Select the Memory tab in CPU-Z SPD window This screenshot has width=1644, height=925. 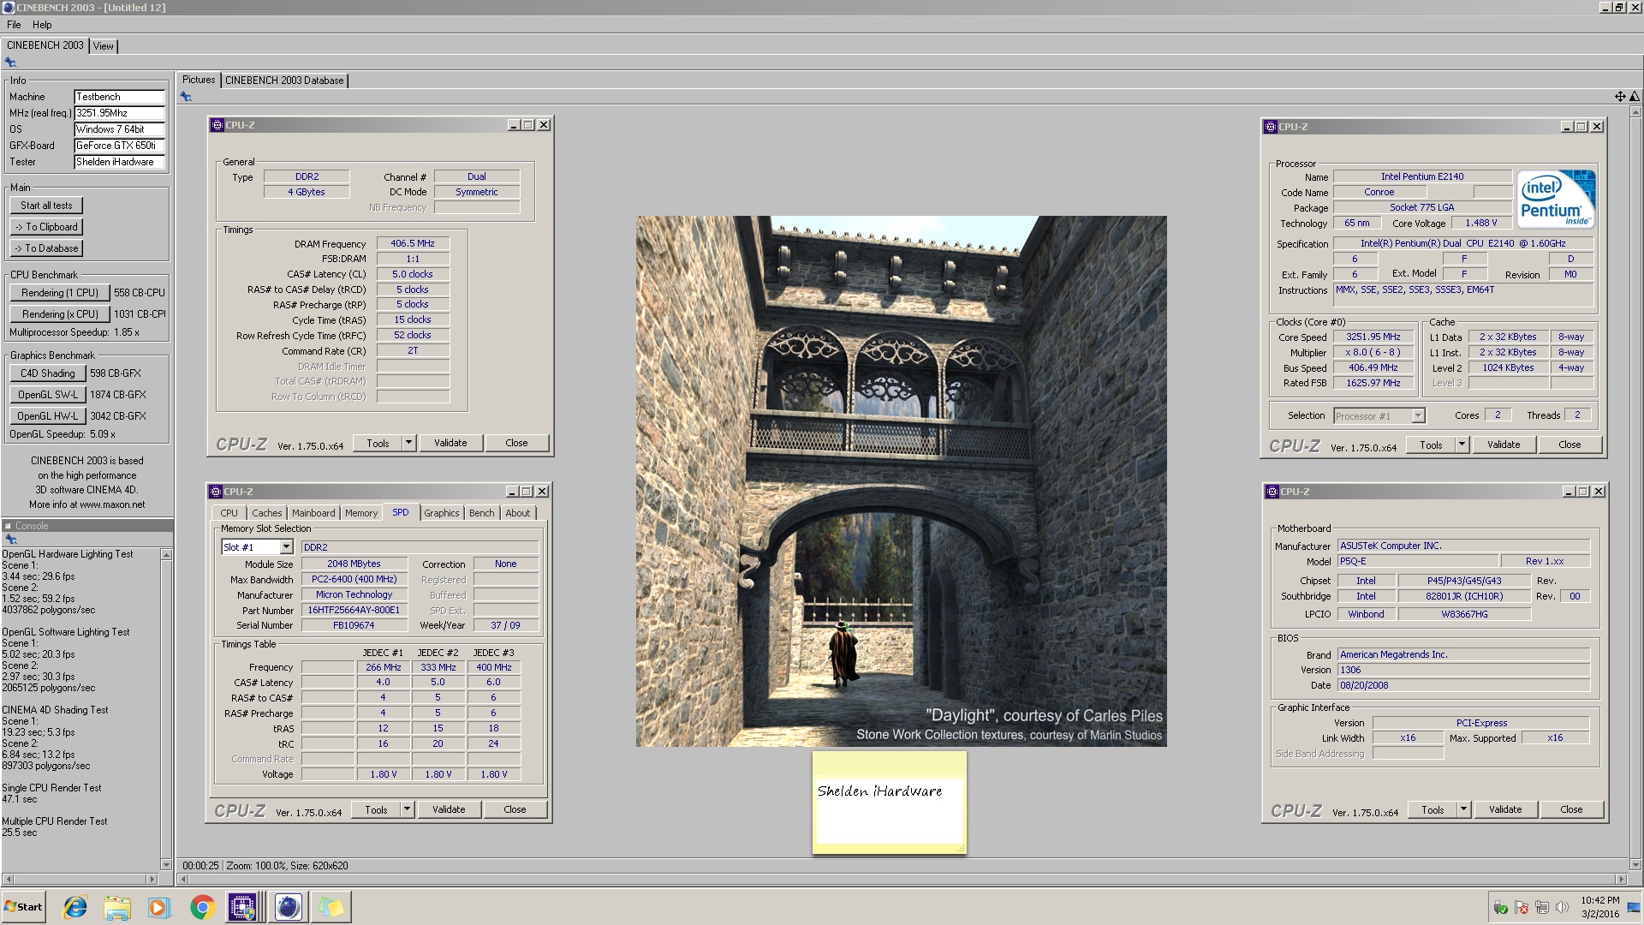(361, 513)
